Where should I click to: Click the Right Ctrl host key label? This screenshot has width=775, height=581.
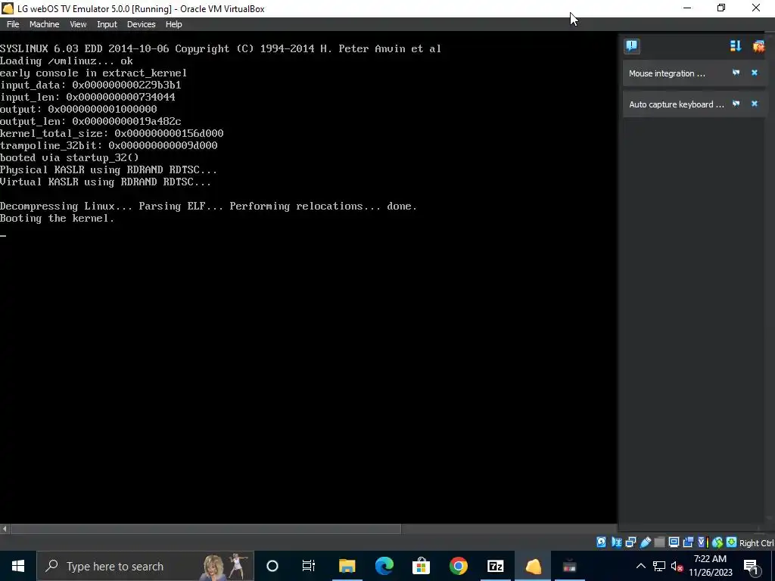pos(757,543)
